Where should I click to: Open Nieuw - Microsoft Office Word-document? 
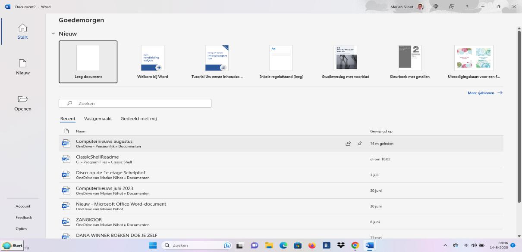281,206
